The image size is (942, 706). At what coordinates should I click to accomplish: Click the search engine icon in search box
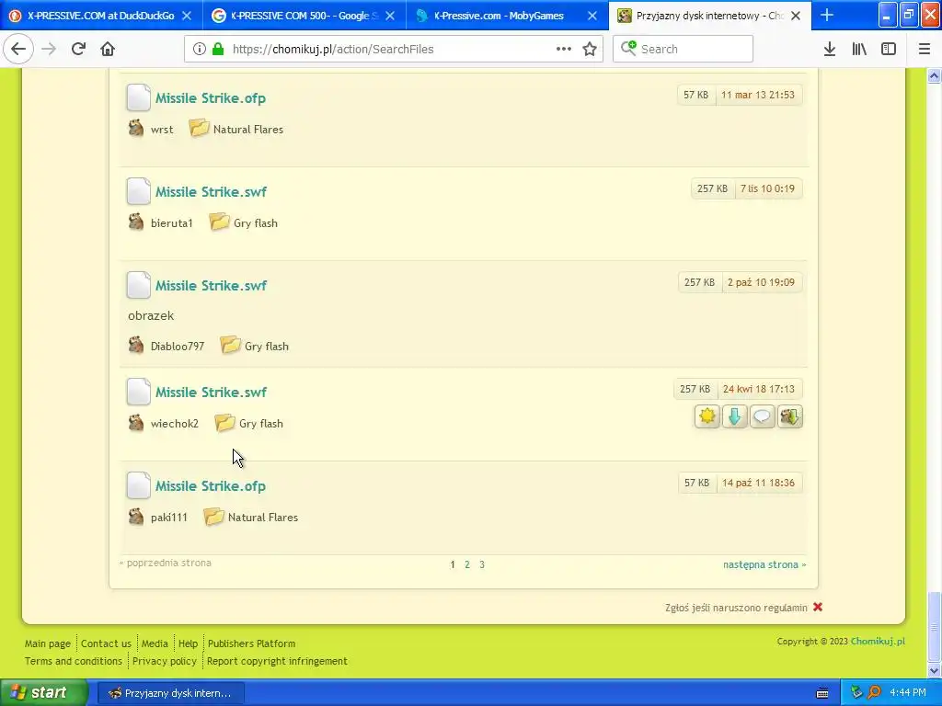point(628,48)
